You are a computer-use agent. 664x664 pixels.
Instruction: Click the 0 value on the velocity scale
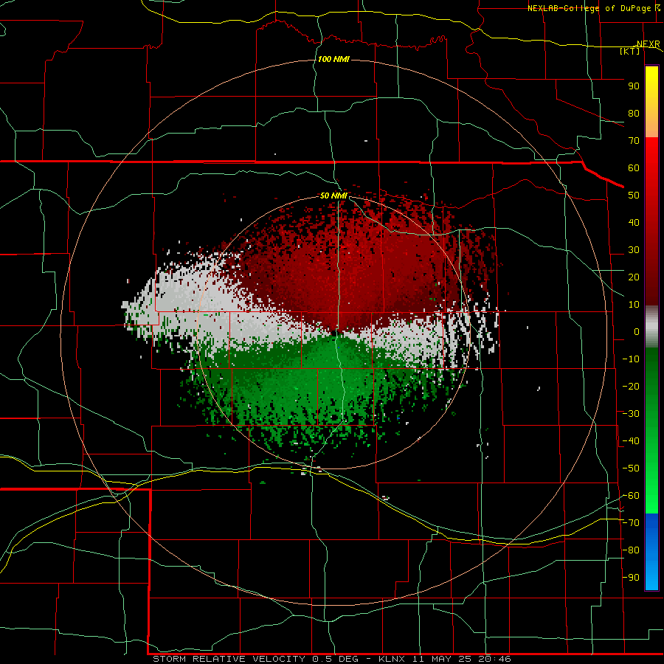637,332
